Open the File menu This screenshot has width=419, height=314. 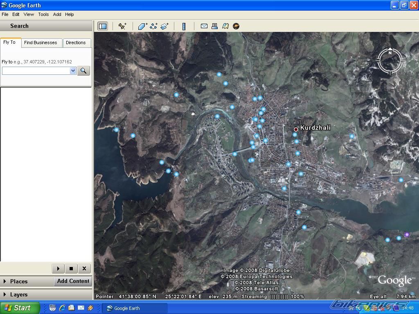(5, 14)
